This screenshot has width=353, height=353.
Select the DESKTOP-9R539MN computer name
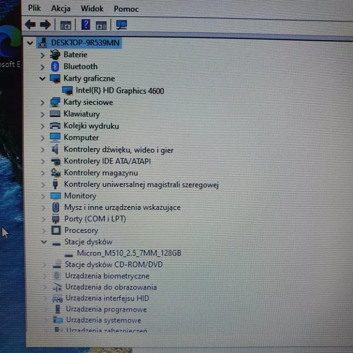[x=85, y=43]
